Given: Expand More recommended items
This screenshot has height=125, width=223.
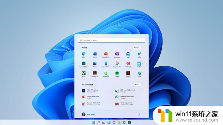Looking at the screenshot, I should [138, 85].
